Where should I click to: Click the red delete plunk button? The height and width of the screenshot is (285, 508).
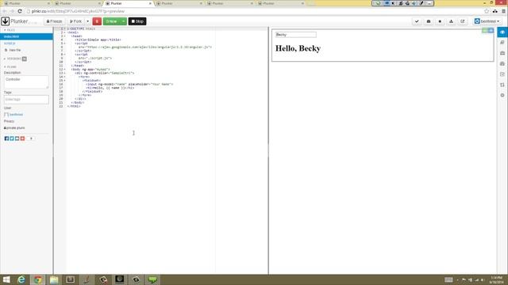(97, 21)
